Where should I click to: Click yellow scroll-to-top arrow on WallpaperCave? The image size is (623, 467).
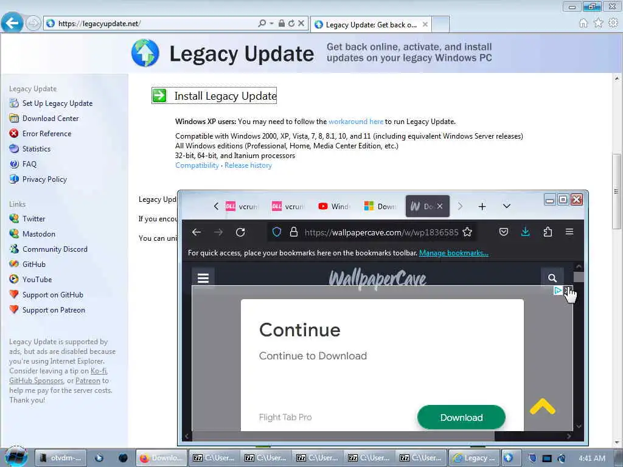click(x=542, y=407)
